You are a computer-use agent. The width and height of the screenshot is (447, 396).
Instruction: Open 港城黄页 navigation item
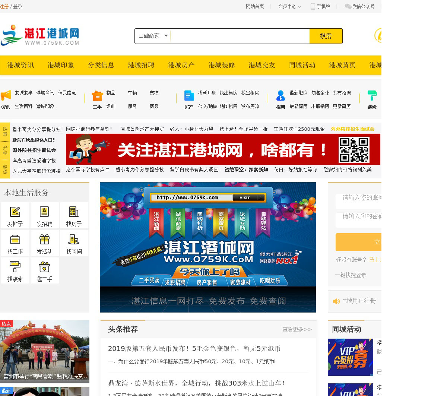click(342, 65)
